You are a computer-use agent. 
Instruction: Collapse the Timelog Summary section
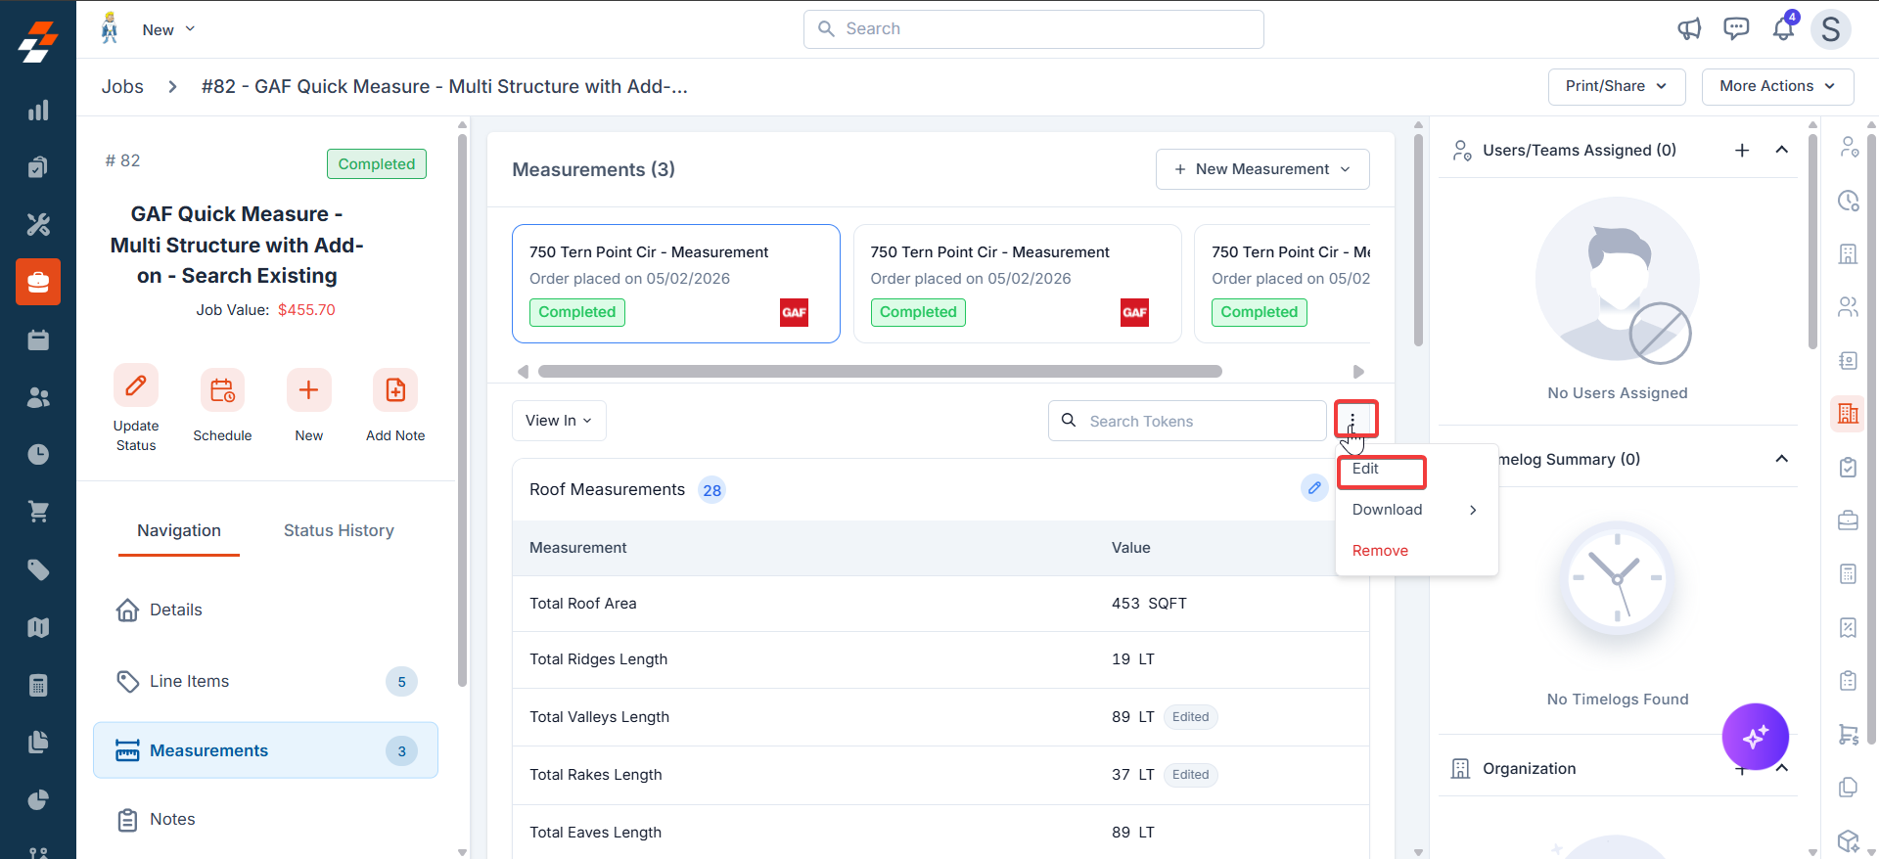[x=1782, y=459]
